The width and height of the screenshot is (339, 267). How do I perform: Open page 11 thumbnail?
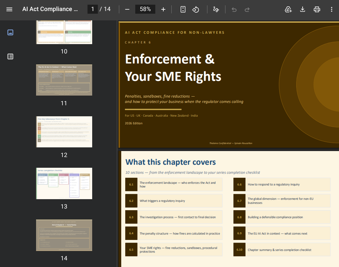(x=64, y=80)
